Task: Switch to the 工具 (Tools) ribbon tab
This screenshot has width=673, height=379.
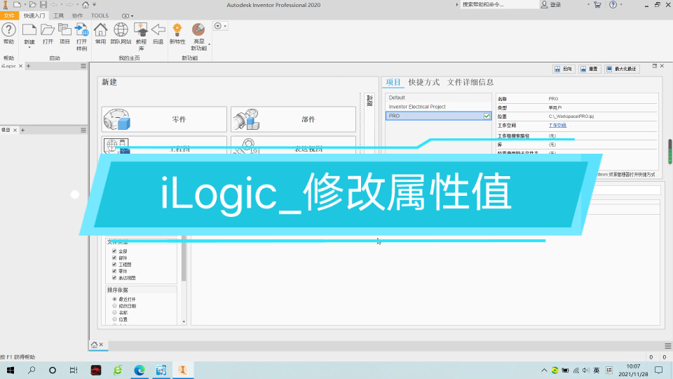Action: [x=58, y=16]
